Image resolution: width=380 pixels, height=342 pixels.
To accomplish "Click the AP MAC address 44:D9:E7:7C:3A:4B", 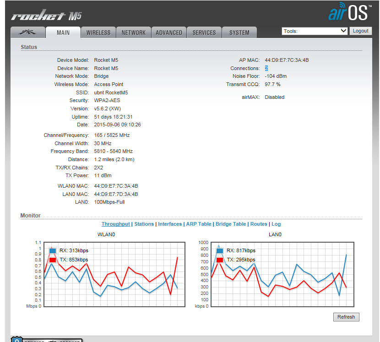I will pos(287,60).
